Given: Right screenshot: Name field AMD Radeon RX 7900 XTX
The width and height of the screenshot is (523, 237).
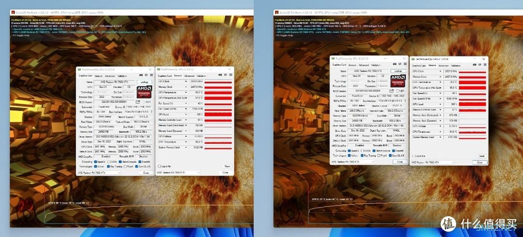Looking at the screenshot, I should (x=368, y=71).
